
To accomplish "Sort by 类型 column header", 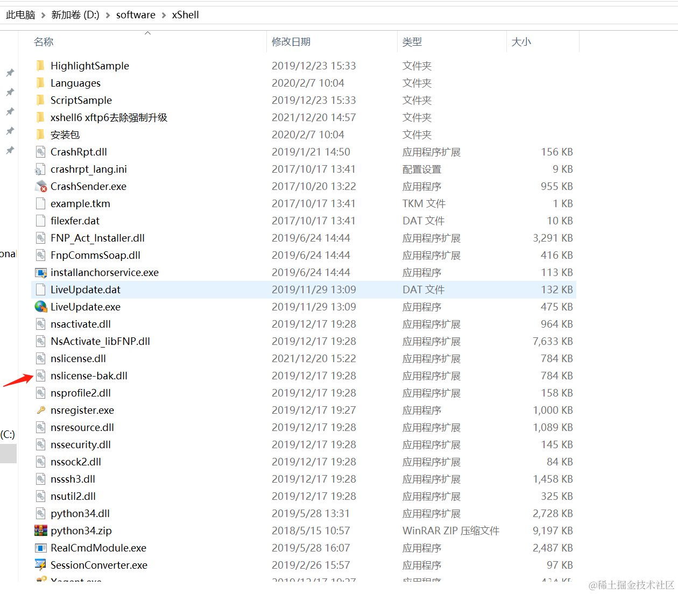I will pyautogui.click(x=412, y=41).
